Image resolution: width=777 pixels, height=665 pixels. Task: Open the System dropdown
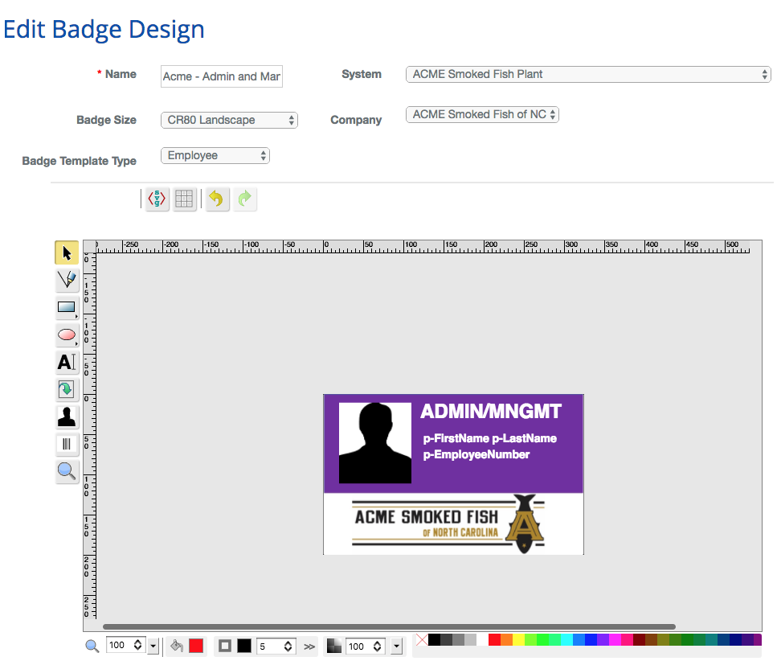[587, 74]
